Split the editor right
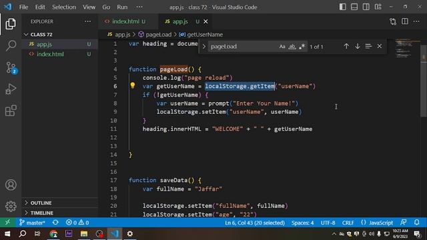 pyautogui.click(x=405, y=21)
